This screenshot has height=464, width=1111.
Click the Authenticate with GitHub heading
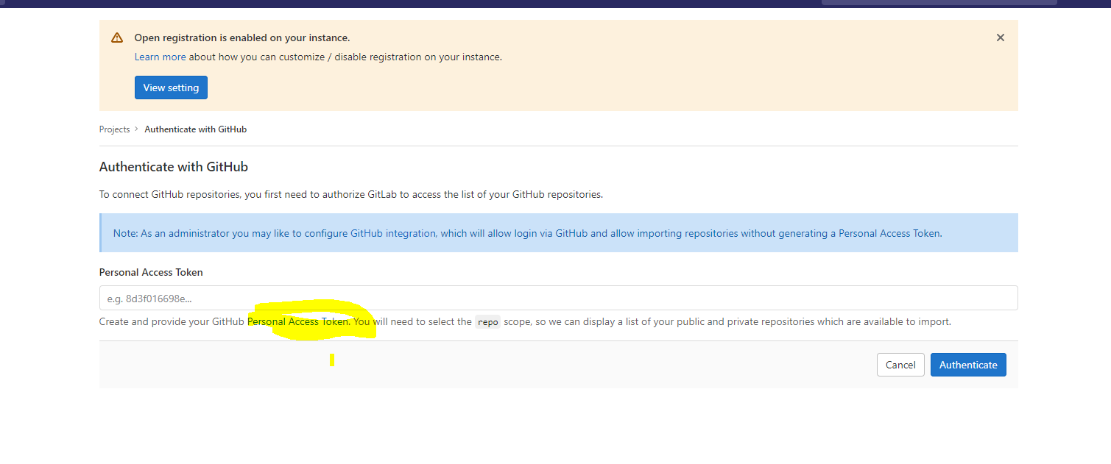[174, 167]
